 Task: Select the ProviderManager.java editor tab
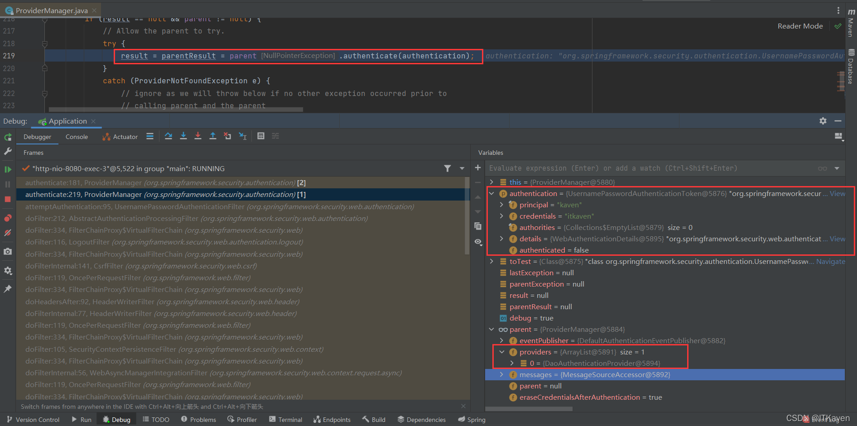click(x=51, y=10)
